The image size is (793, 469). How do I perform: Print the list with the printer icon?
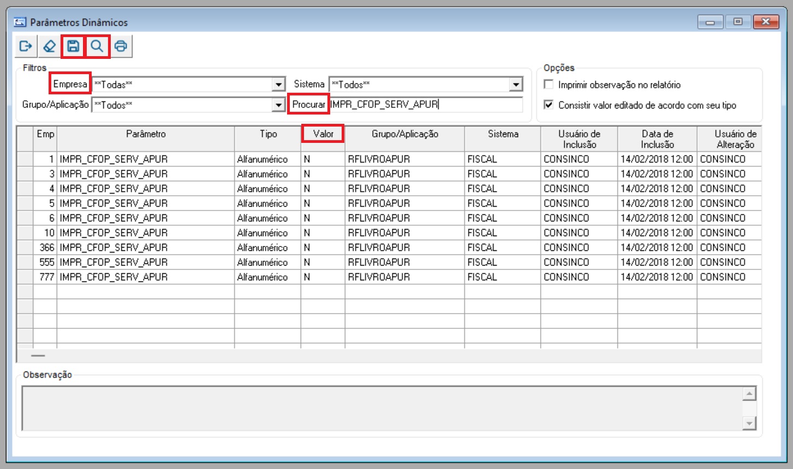(x=121, y=46)
